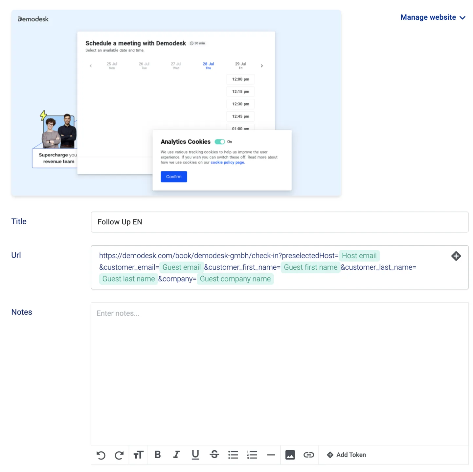
Task: Go to next week with right chevron
Action: [262, 66]
